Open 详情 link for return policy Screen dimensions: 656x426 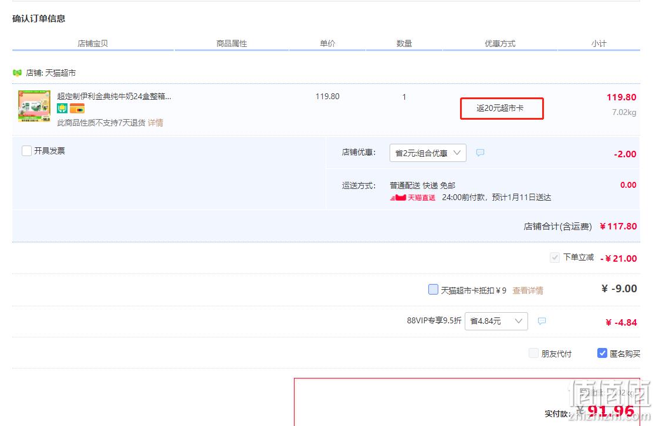pyautogui.click(x=155, y=123)
